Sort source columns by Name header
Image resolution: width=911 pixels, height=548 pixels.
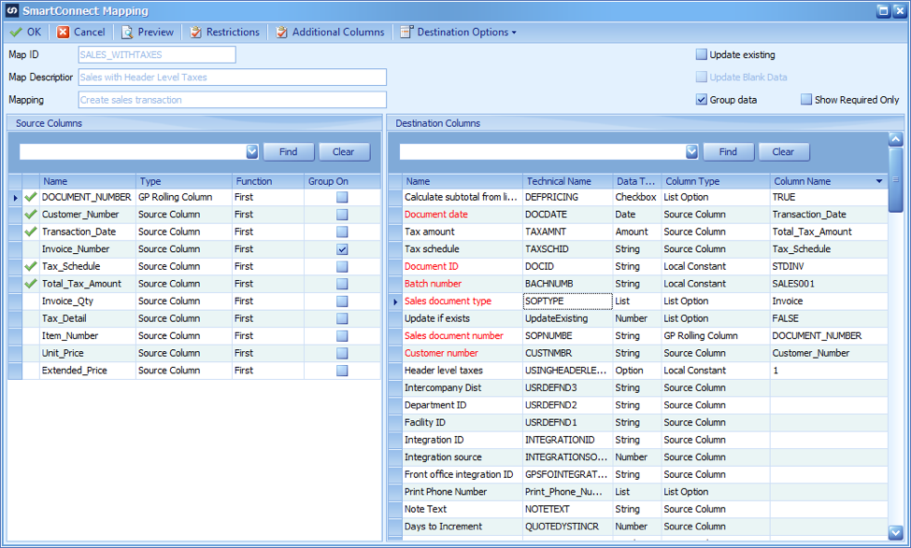88,181
